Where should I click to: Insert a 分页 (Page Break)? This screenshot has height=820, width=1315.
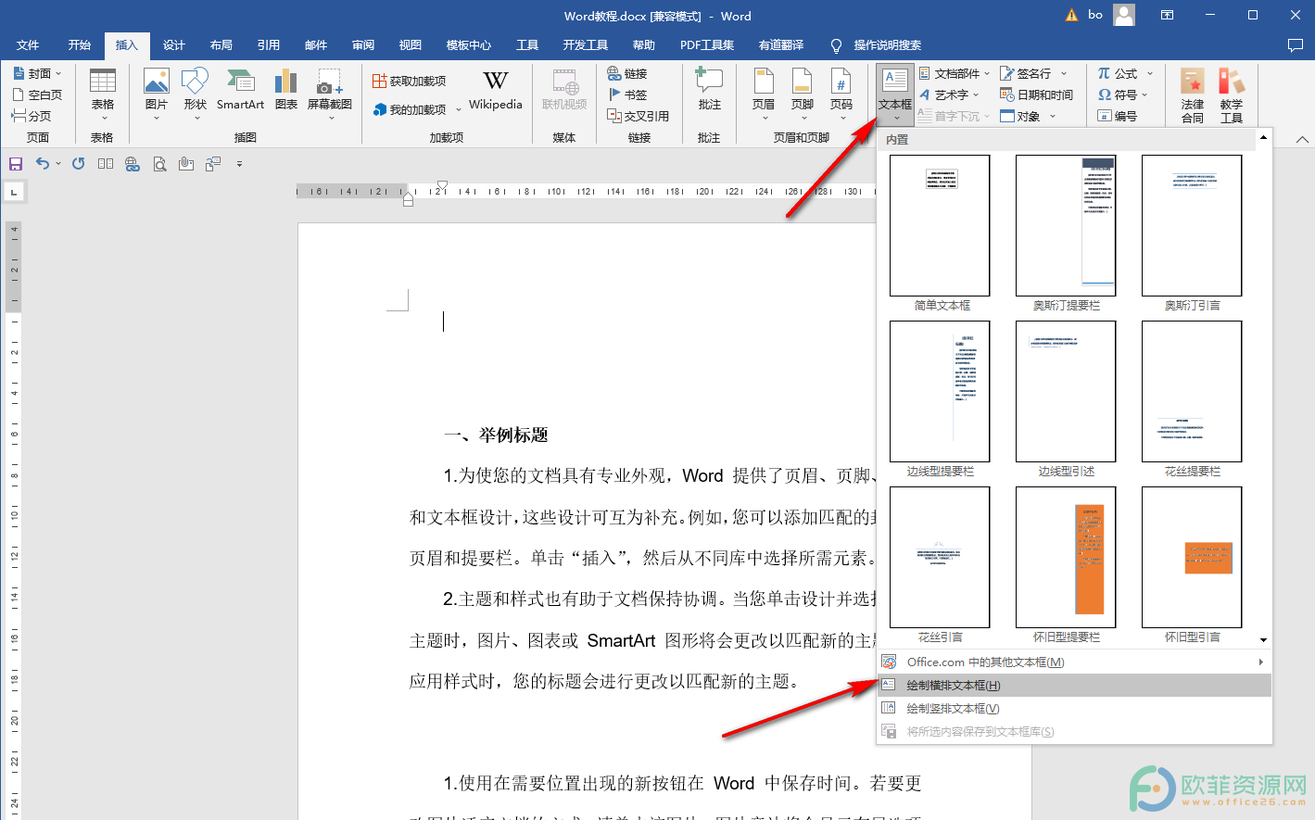[x=32, y=116]
